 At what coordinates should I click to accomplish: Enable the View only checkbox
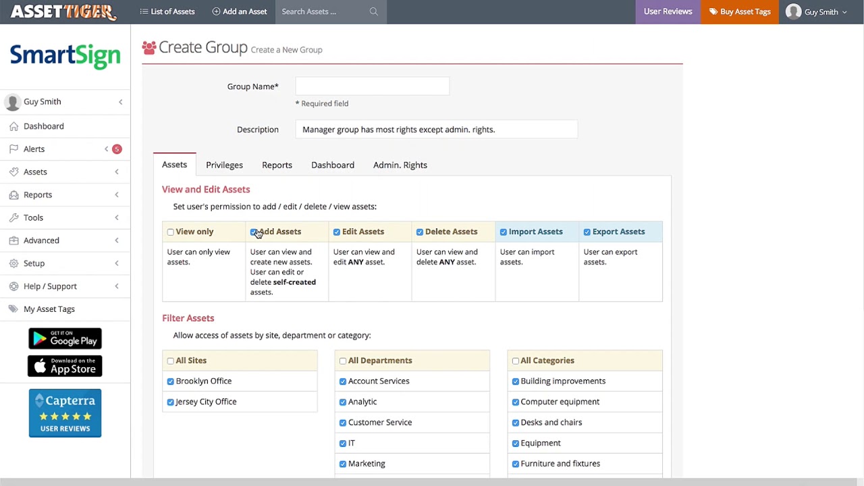click(171, 232)
